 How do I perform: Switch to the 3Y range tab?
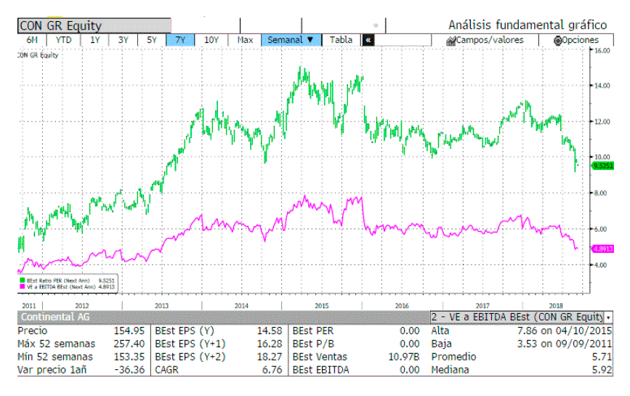(123, 40)
